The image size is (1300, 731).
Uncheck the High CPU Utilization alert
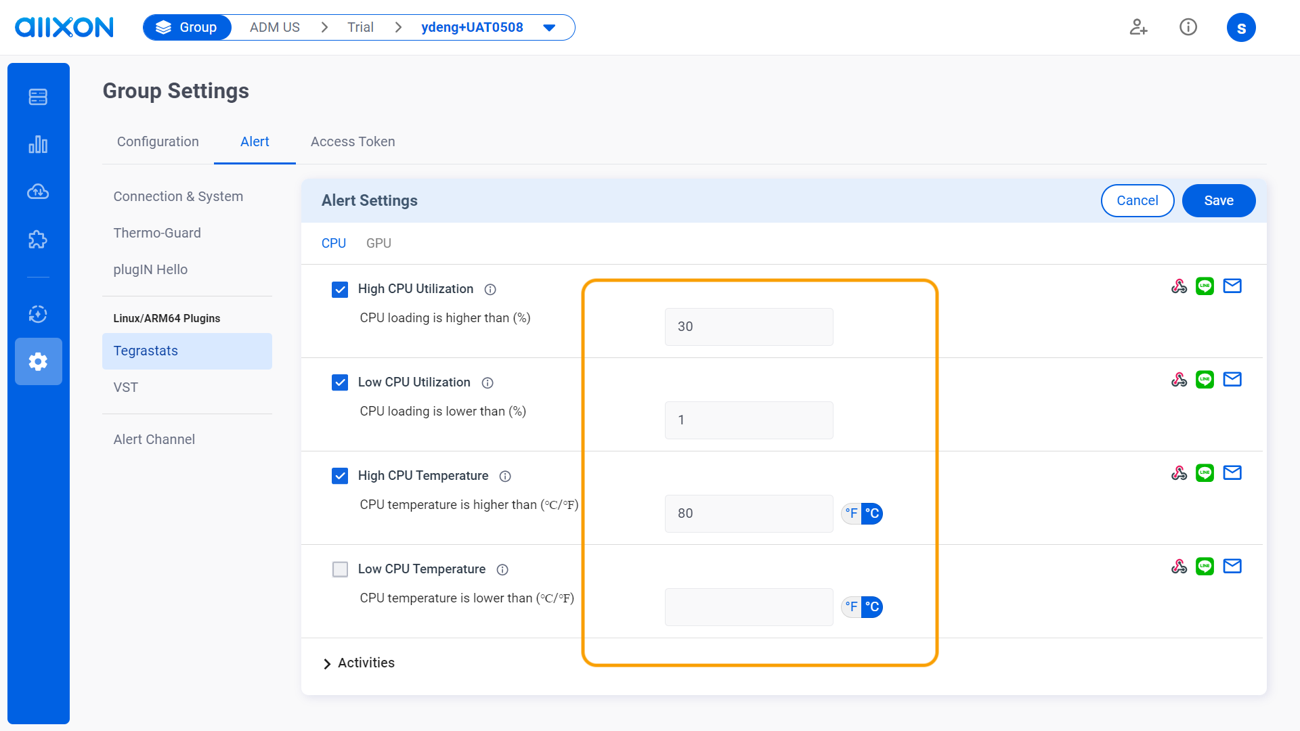click(x=340, y=289)
